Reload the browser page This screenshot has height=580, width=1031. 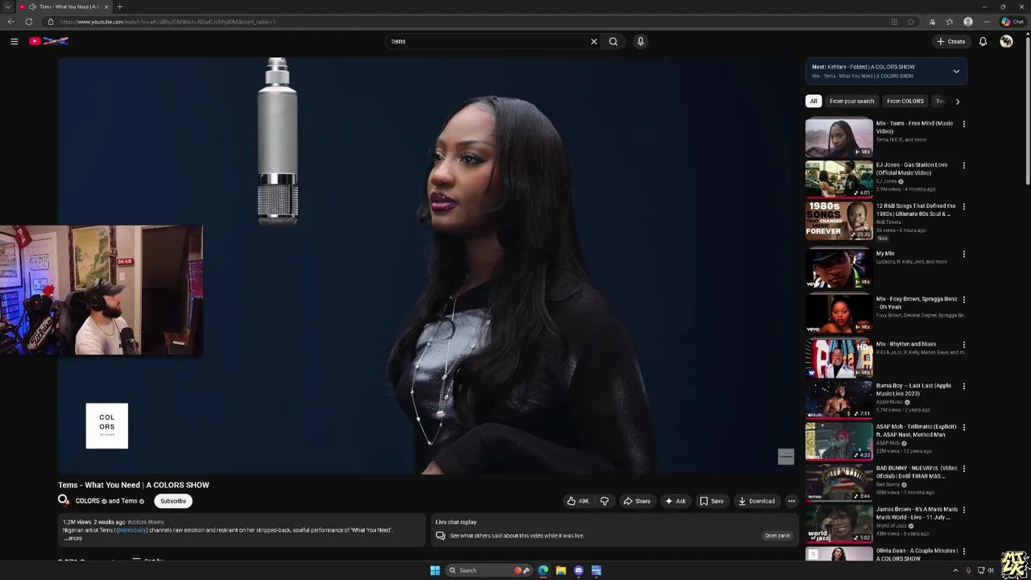pyautogui.click(x=29, y=22)
